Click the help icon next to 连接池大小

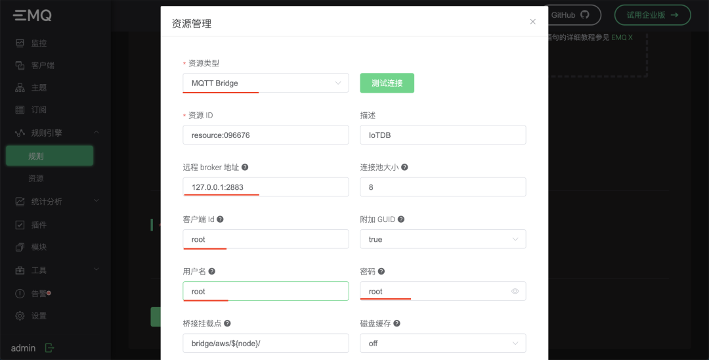coord(404,168)
